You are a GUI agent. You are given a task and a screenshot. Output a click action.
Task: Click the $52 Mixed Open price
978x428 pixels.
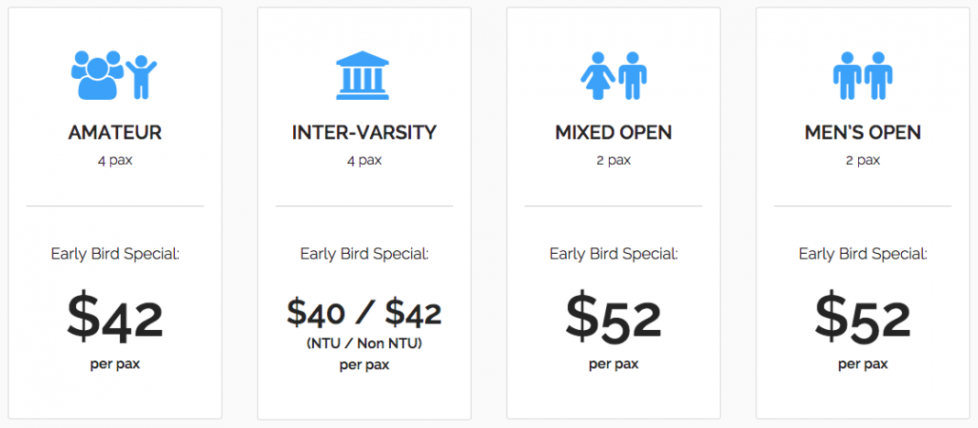click(614, 319)
